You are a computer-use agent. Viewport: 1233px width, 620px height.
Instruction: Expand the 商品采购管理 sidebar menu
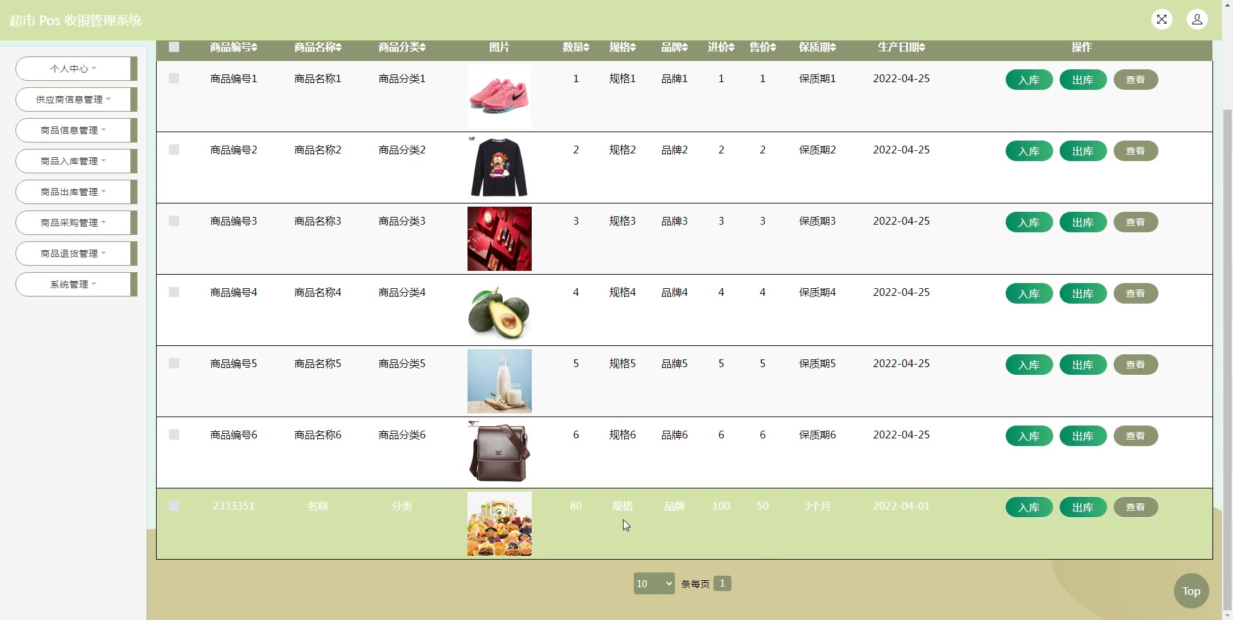coord(76,223)
